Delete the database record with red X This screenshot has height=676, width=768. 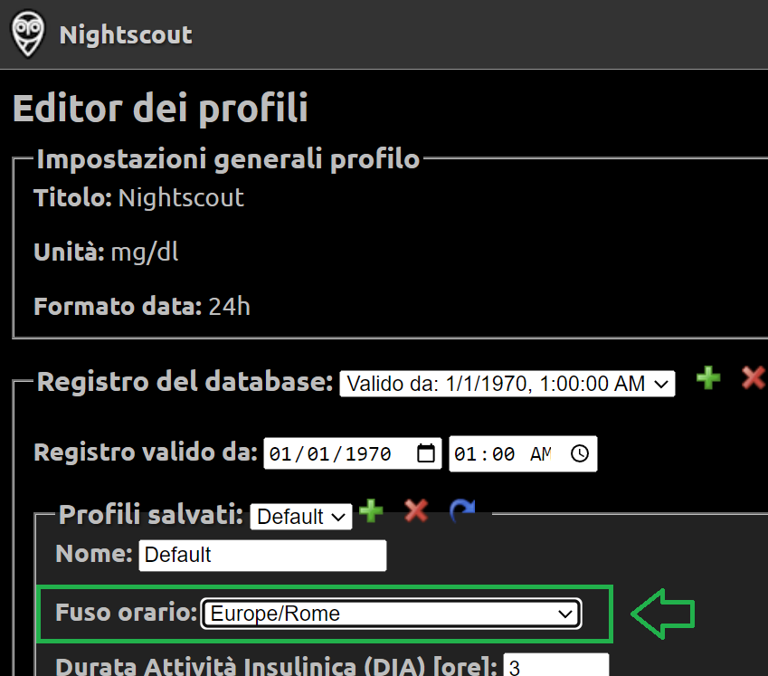pos(753,377)
